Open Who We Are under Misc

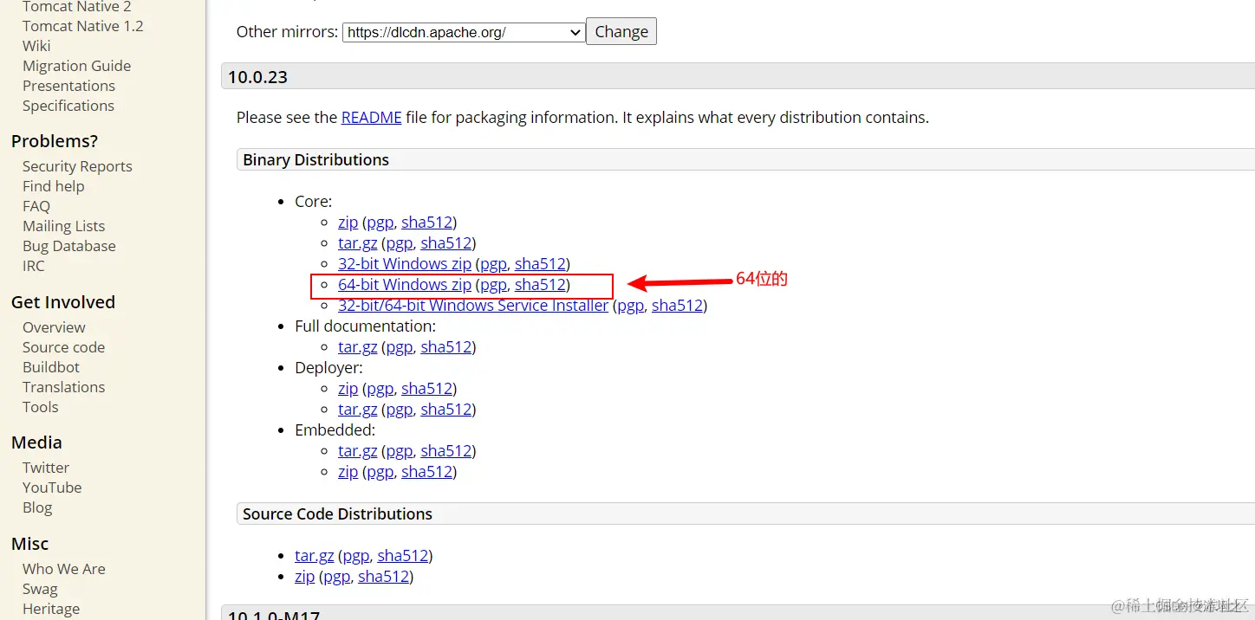pos(63,569)
